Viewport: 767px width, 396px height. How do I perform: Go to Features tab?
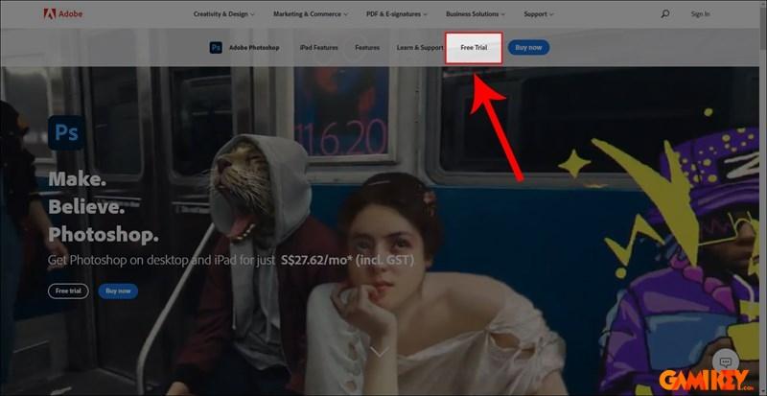367,48
